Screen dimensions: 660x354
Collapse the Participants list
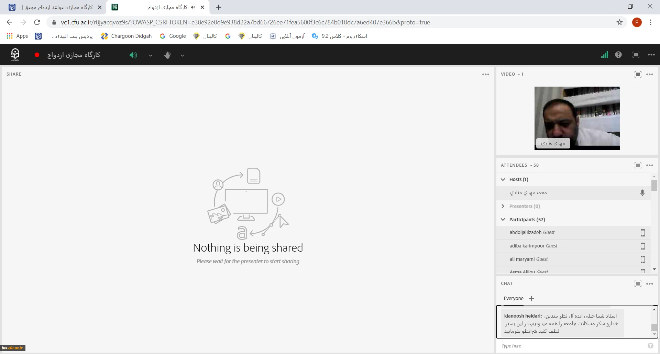point(503,220)
